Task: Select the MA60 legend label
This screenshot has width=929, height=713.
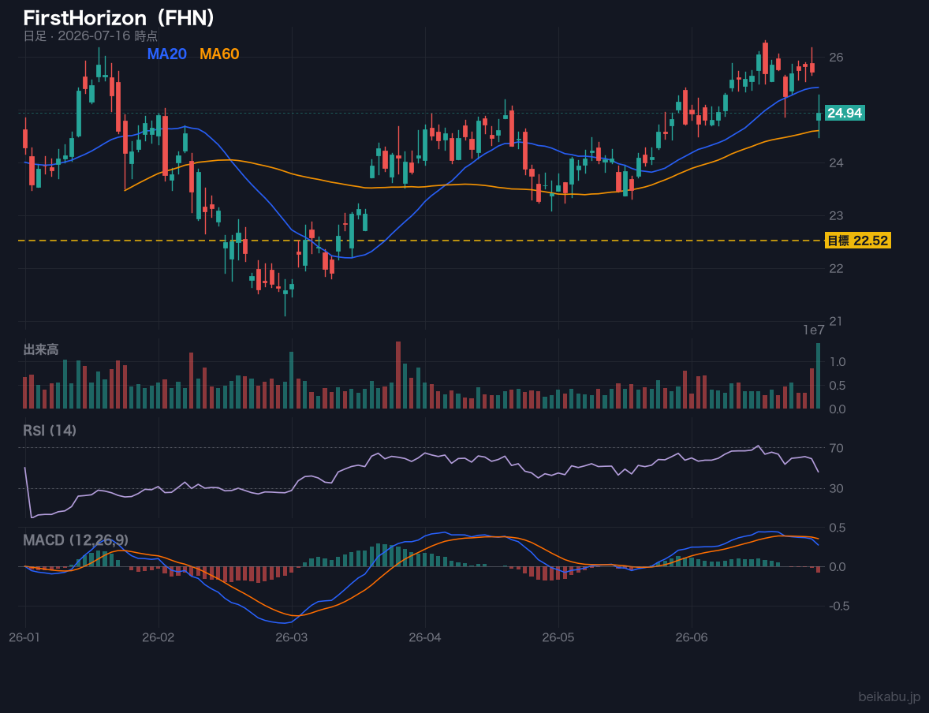Action: pos(219,54)
